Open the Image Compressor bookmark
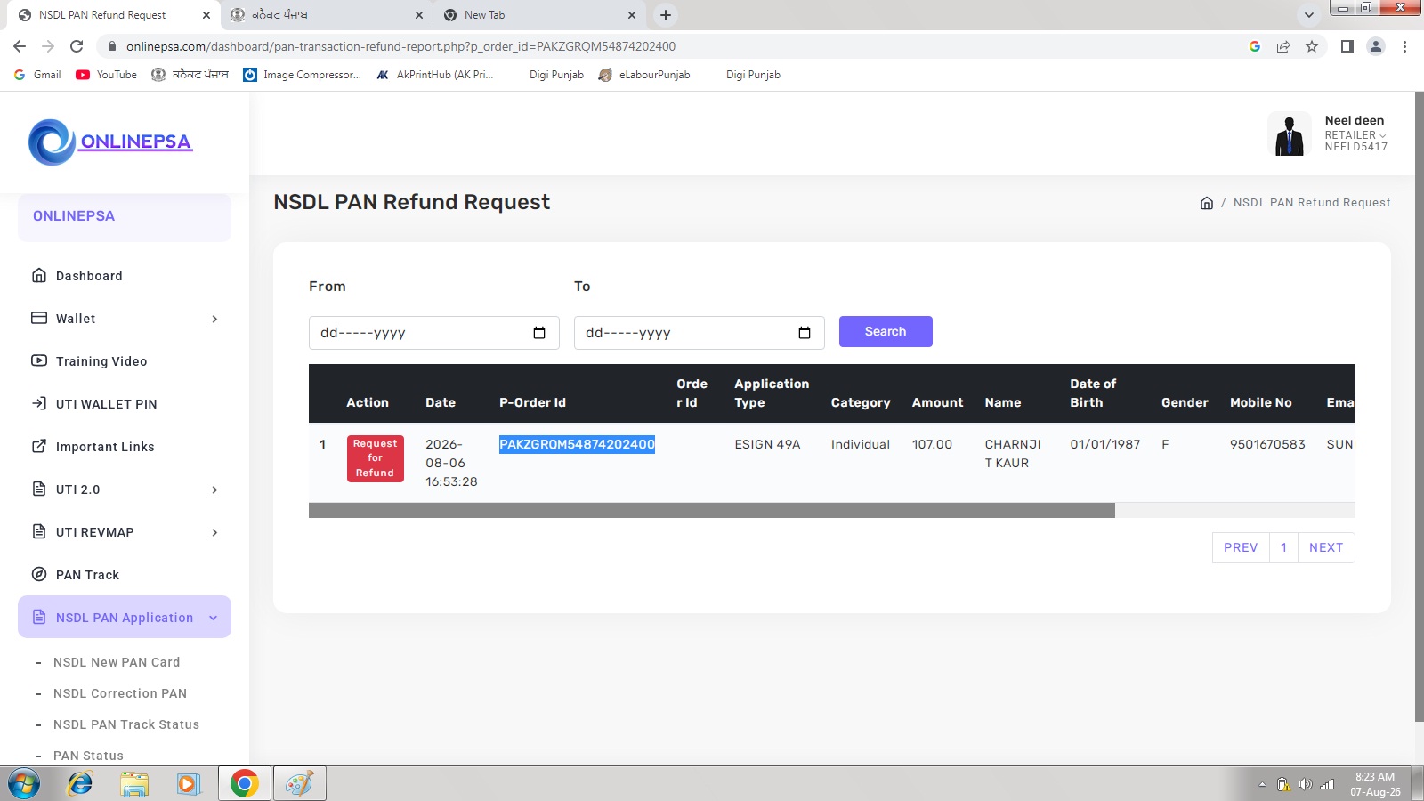The width and height of the screenshot is (1424, 801). point(303,75)
